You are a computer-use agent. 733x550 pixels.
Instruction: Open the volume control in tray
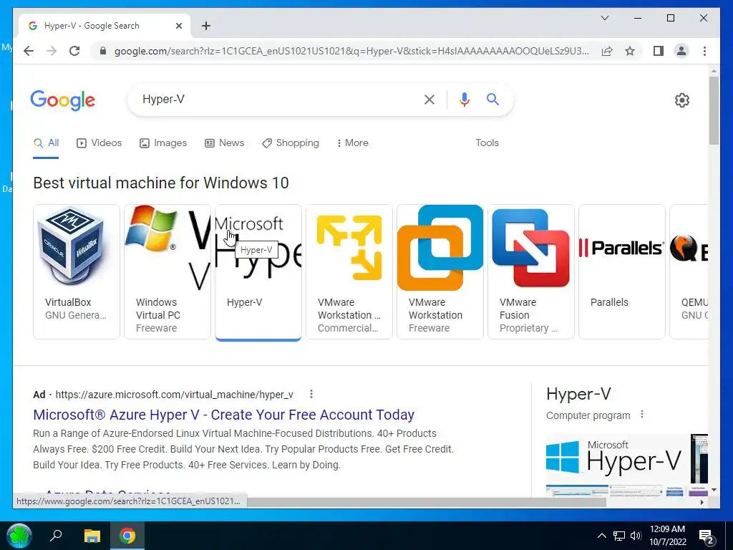[x=636, y=536]
